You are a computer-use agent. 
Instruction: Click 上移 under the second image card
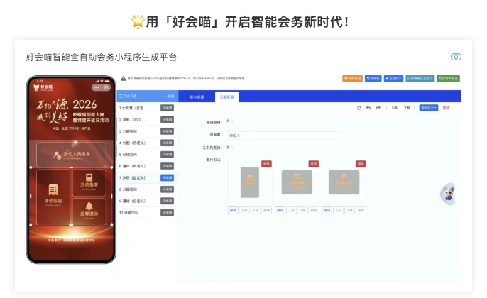[x=291, y=211]
